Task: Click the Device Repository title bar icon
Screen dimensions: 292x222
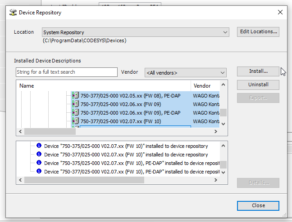Action: [13, 13]
